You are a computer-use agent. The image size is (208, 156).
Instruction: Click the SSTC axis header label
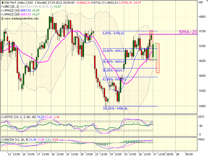tap(201, 117)
